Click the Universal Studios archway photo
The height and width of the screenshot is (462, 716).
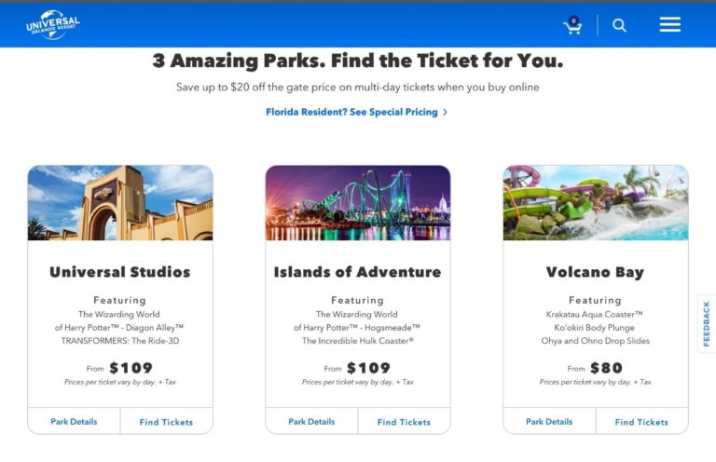pos(120,203)
